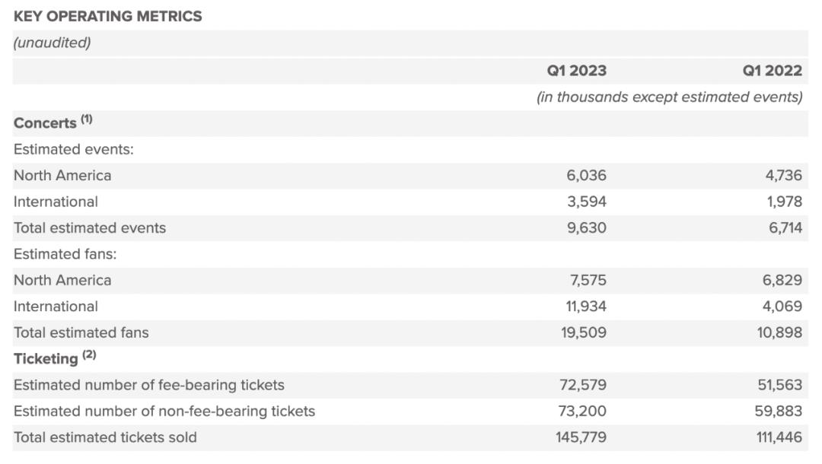Select the Q1 2022 column header
The image size is (822, 464).
[773, 71]
